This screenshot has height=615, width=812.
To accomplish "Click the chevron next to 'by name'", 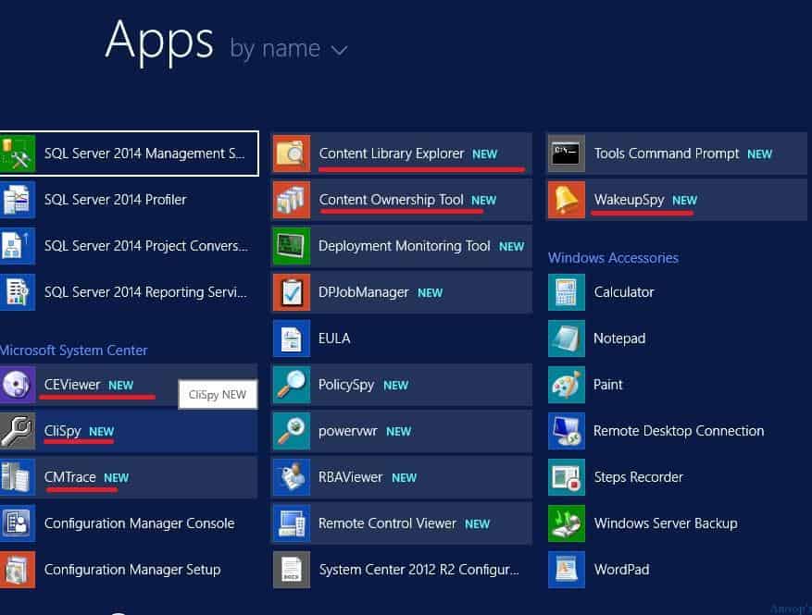I will point(339,51).
